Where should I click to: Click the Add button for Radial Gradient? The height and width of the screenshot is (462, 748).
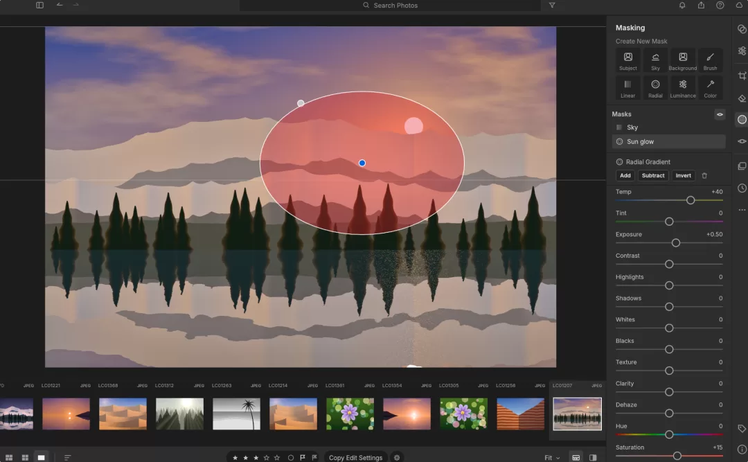pyautogui.click(x=625, y=176)
